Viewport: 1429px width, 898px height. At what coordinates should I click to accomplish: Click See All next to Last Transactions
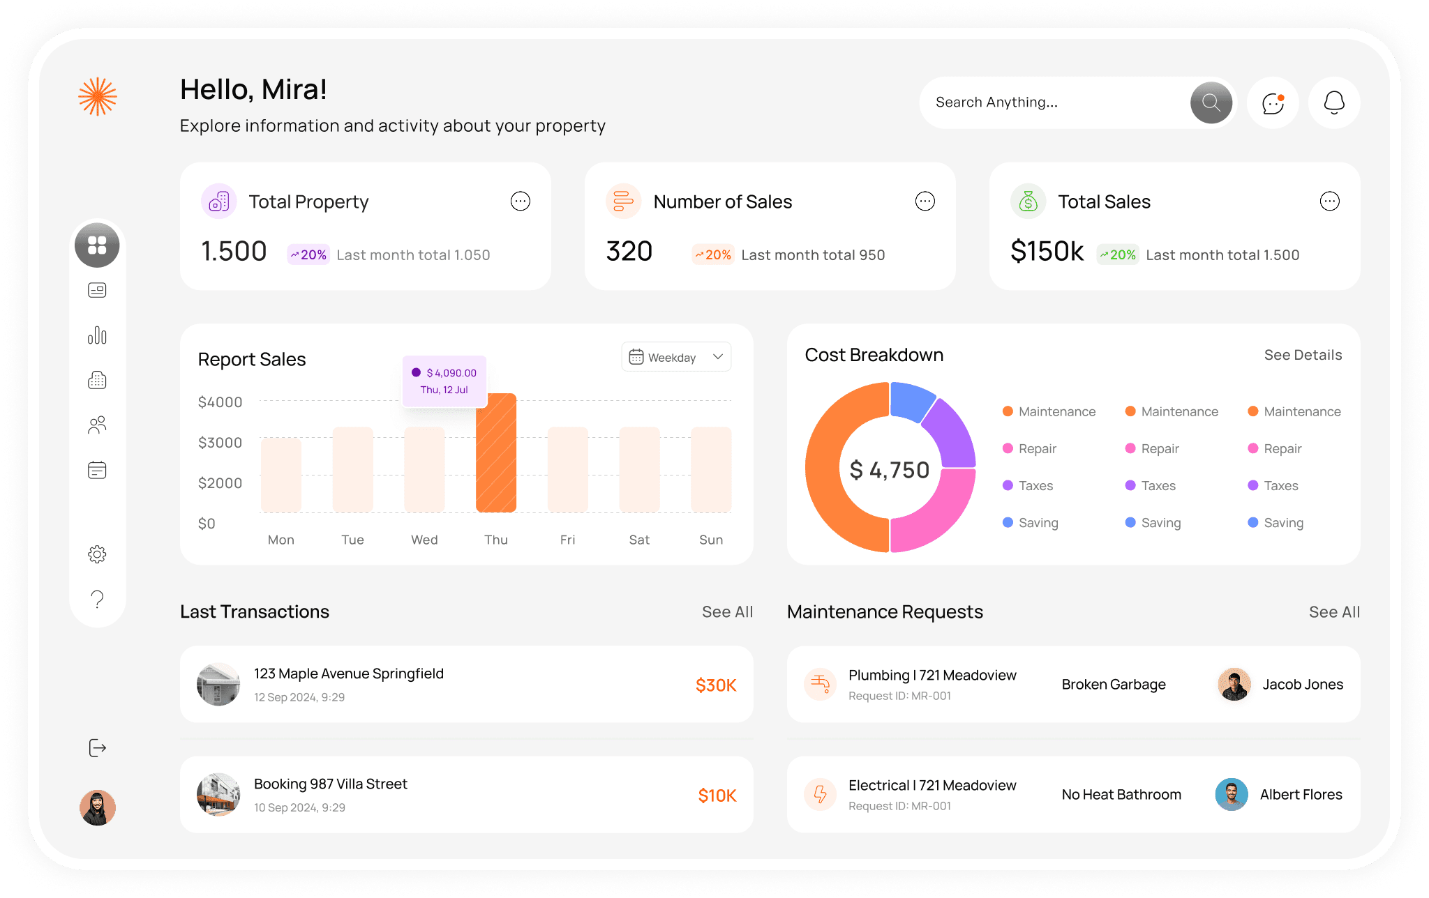tap(727, 611)
